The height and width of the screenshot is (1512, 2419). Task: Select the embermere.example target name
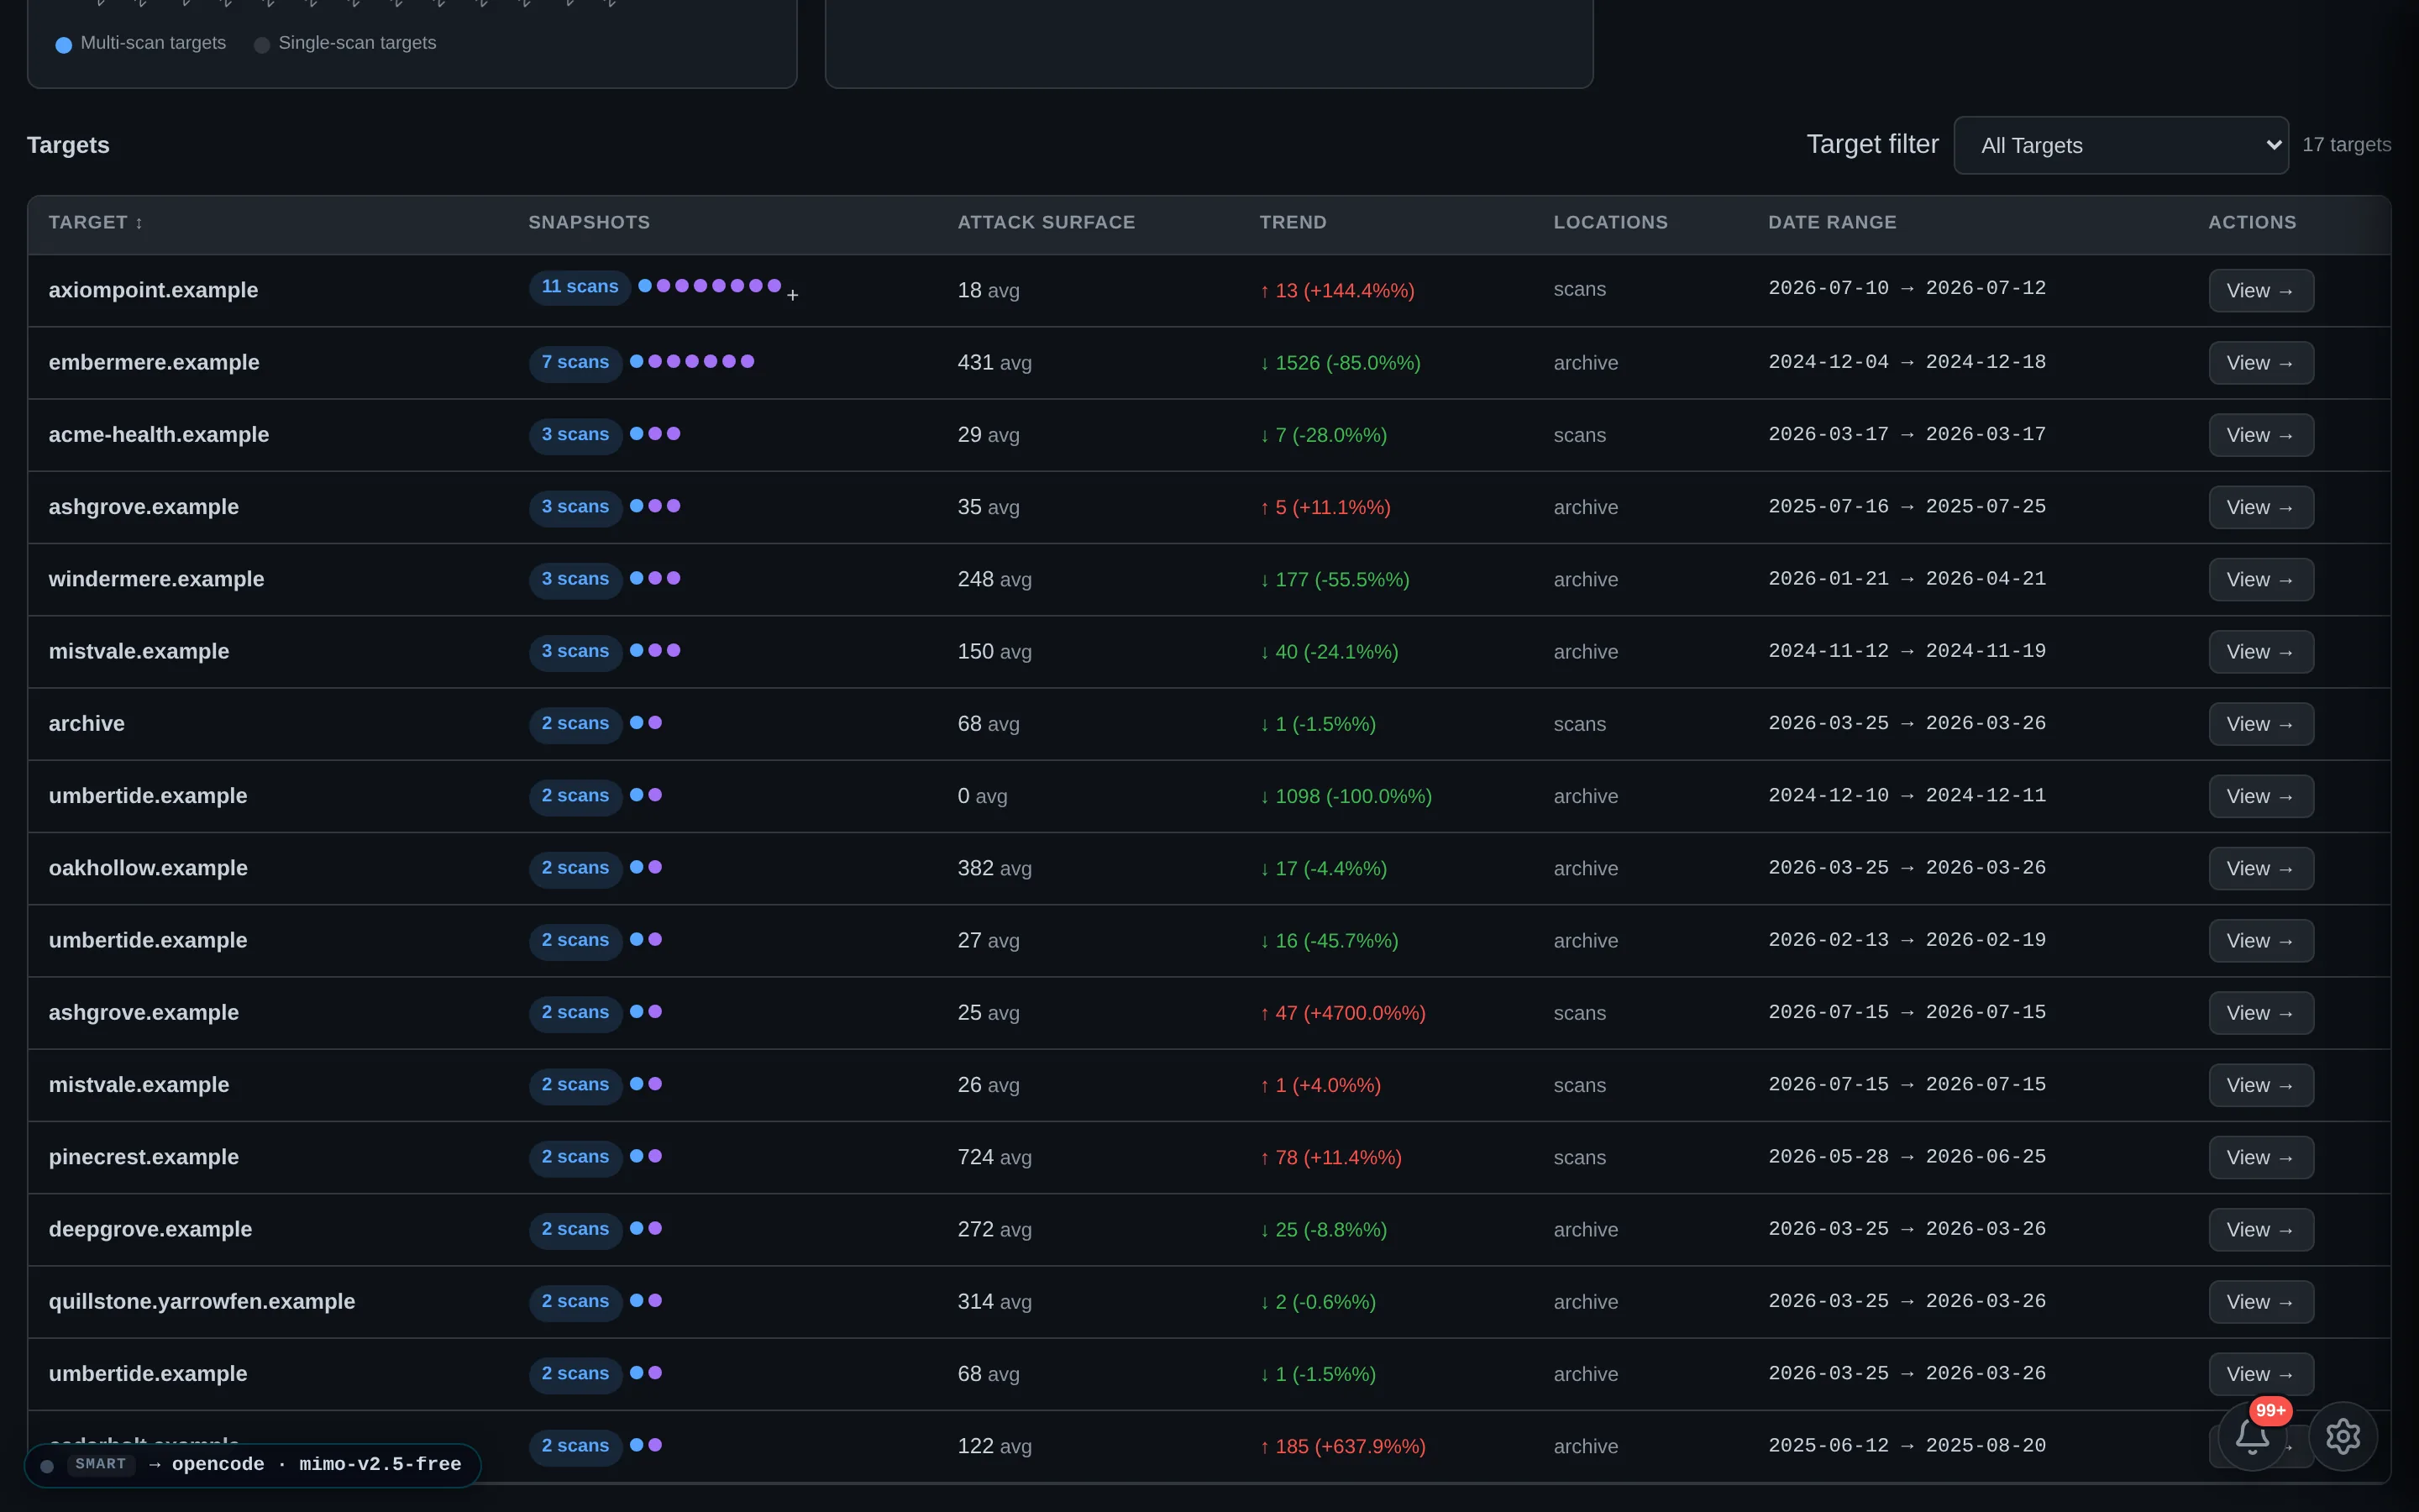pyautogui.click(x=154, y=362)
